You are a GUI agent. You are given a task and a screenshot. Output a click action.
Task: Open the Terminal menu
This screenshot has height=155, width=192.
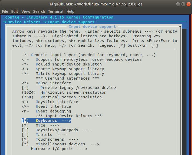pos(55,11)
